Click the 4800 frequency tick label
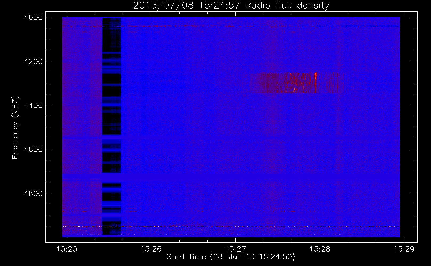 pos(33,193)
